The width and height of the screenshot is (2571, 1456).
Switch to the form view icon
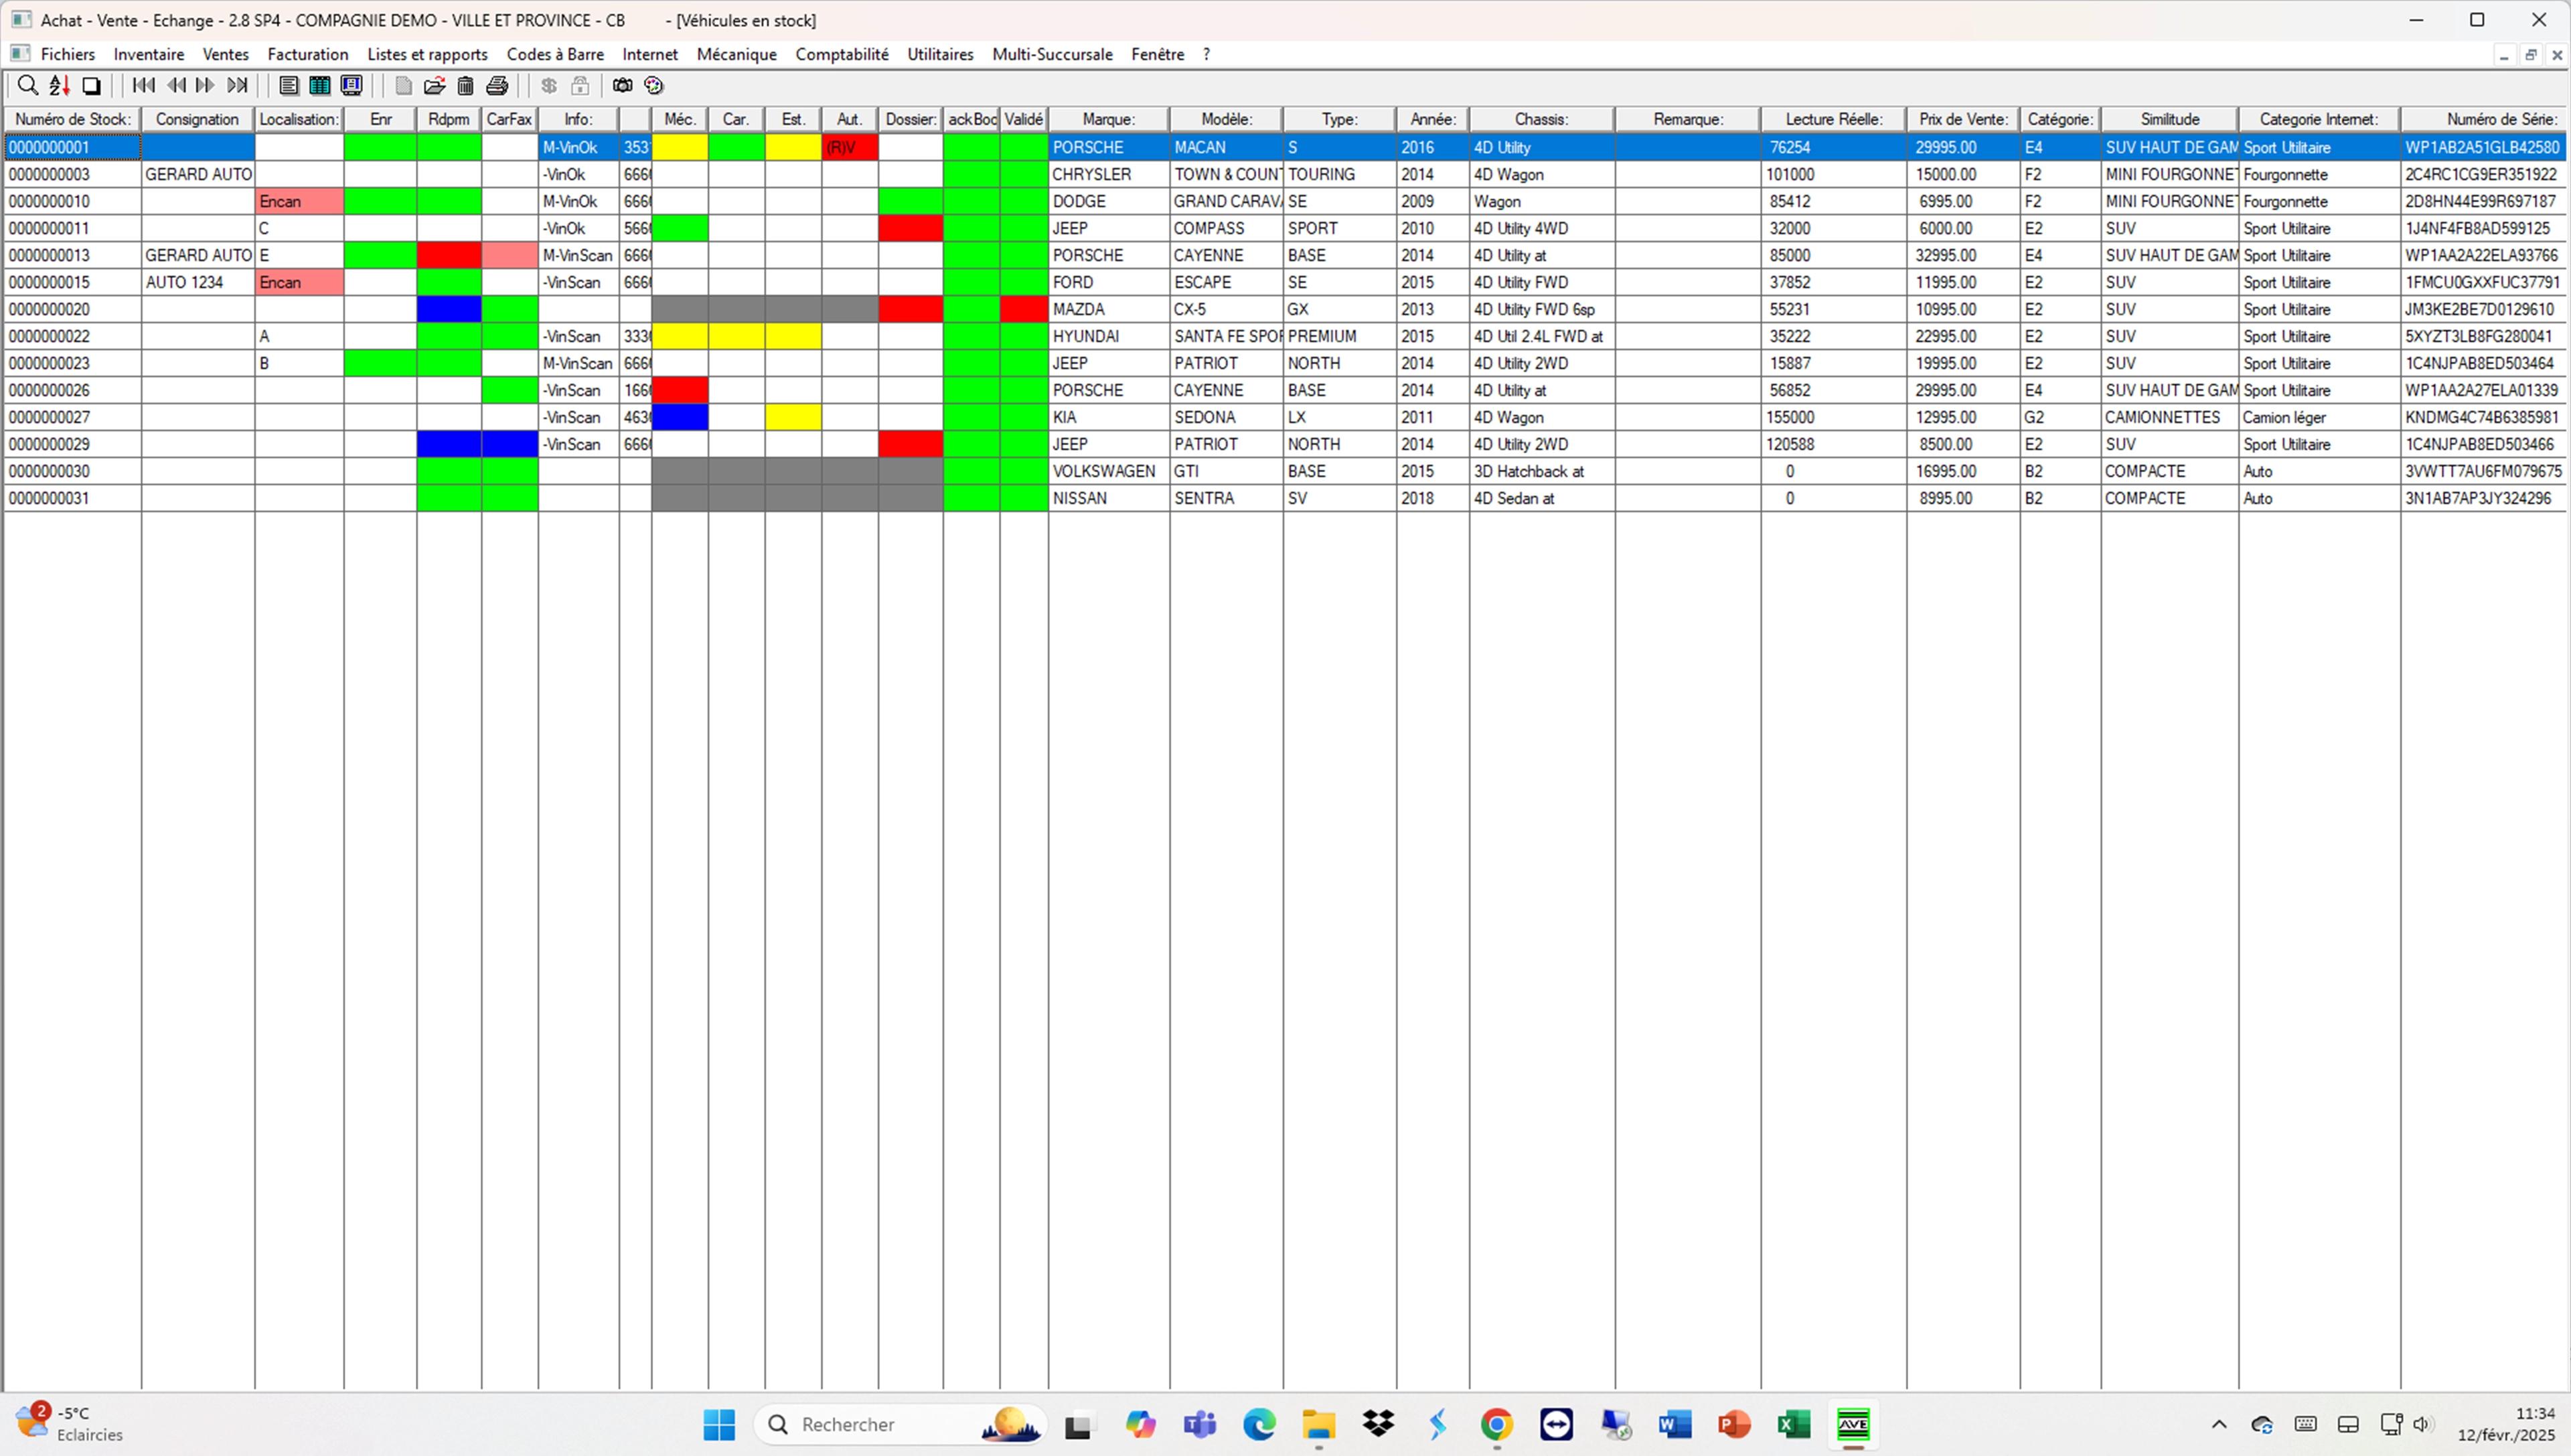(288, 85)
